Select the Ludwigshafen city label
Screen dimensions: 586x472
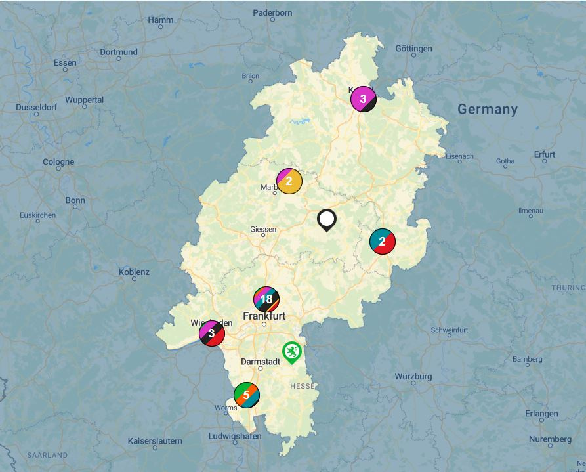coord(234,436)
